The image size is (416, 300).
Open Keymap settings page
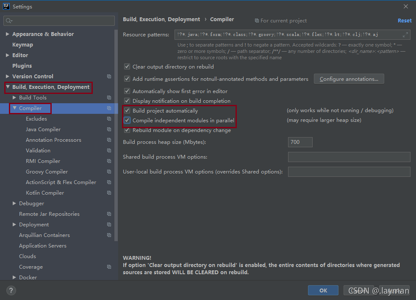point(22,45)
